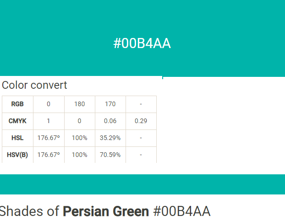This screenshot has width=285, height=221.
Task: Click the CMYK yellow value 0.06
Action: coord(110,121)
